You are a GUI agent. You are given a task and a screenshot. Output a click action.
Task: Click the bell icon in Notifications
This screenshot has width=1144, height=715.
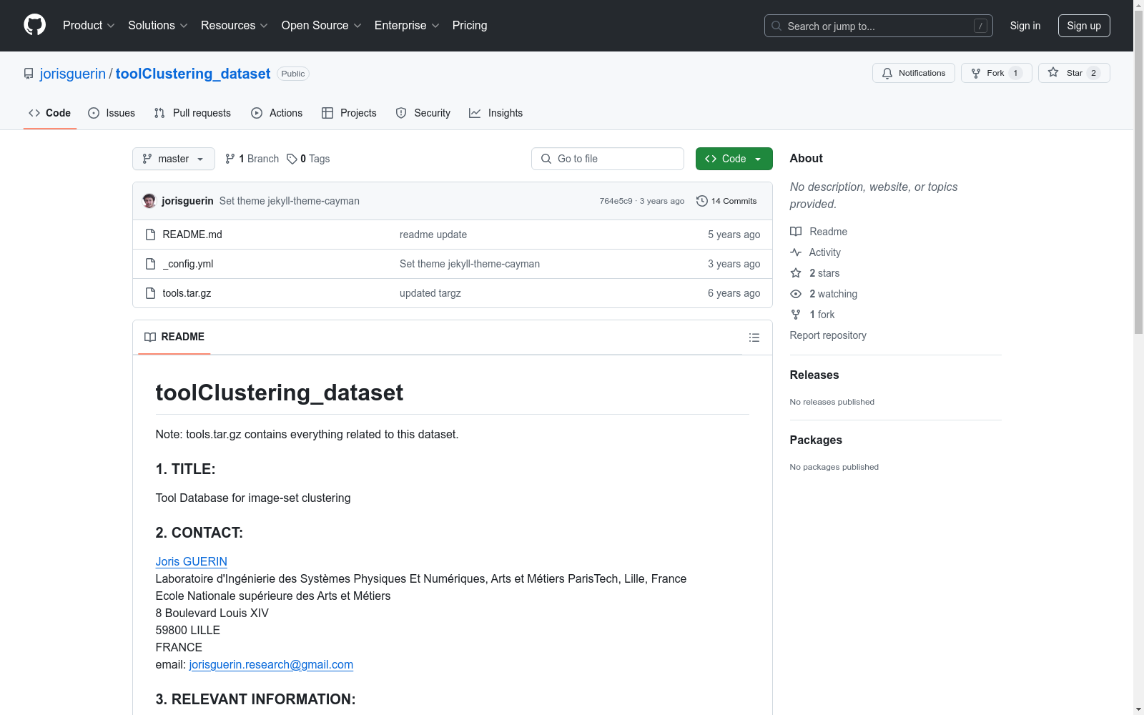887,73
